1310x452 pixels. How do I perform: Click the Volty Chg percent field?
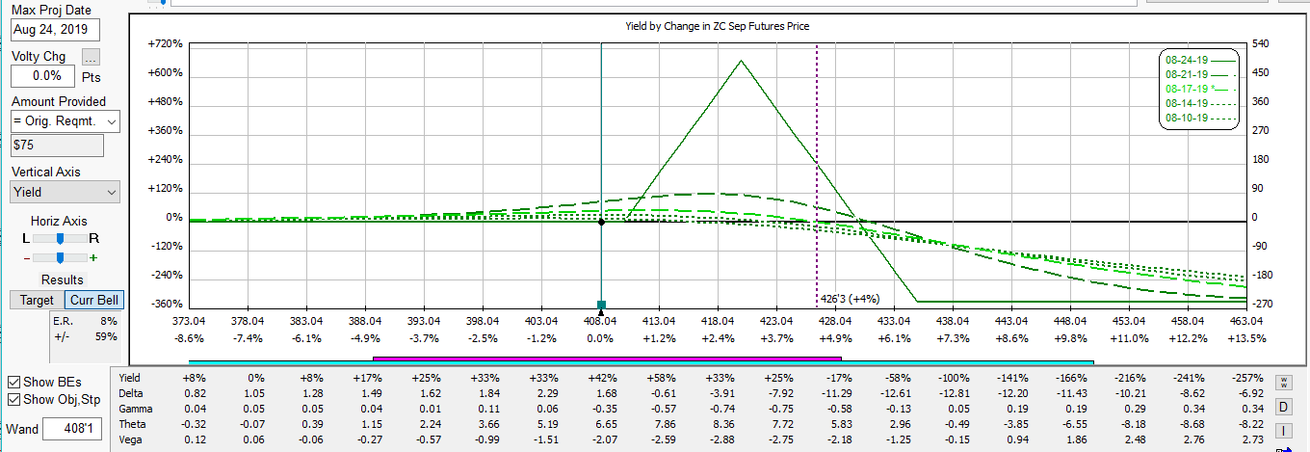coord(42,75)
